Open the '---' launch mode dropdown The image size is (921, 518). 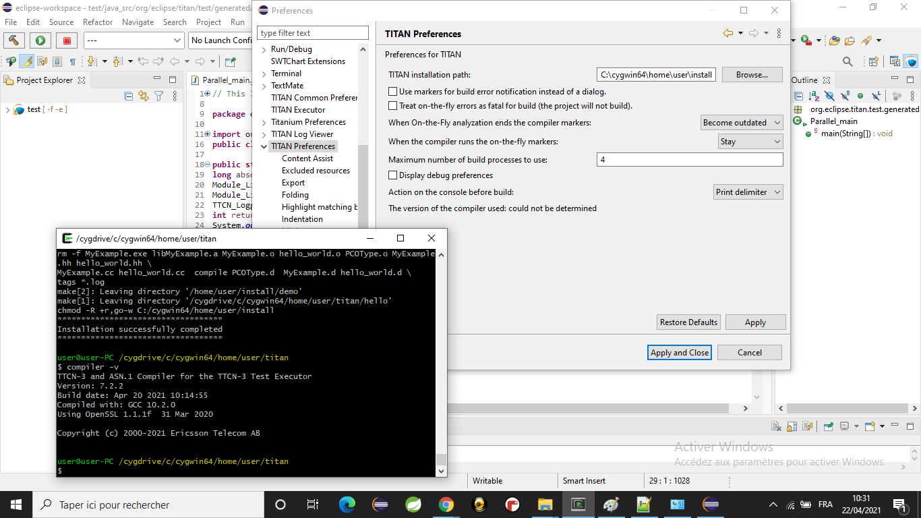(x=133, y=40)
